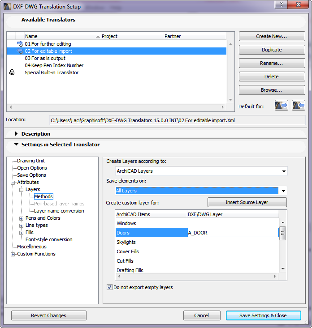Click Insert Source Layer button
This screenshot has width=312, height=328.
(247, 202)
